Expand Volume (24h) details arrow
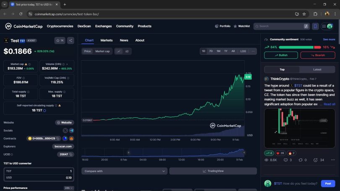Viewport: 340px width, 191px height. pos(67,64)
